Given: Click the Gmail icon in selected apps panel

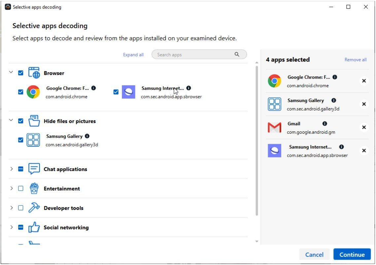Looking at the screenshot, I should point(275,127).
